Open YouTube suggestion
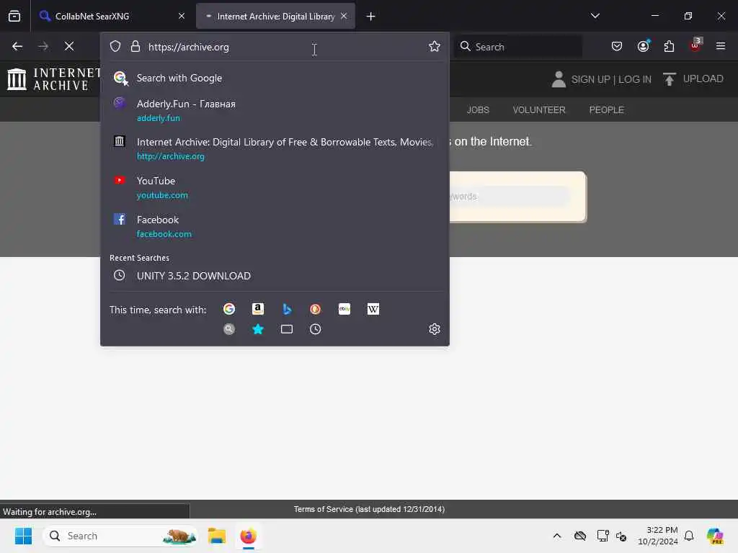 tap(275, 188)
